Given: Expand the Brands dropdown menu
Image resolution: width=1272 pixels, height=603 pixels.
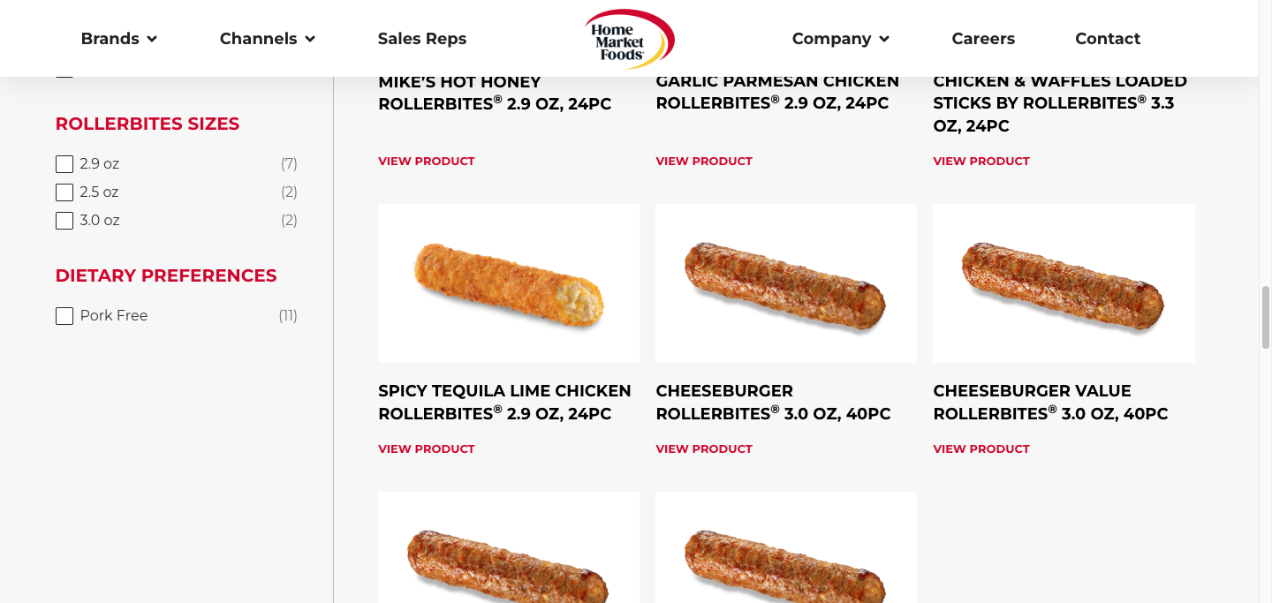Looking at the screenshot, I should pyautogui.click(x=118, y=39).
